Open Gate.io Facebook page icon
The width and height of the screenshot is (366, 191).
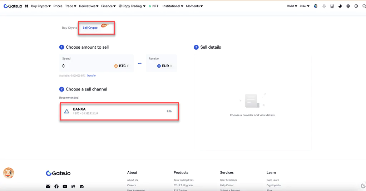tap(56, 186)
